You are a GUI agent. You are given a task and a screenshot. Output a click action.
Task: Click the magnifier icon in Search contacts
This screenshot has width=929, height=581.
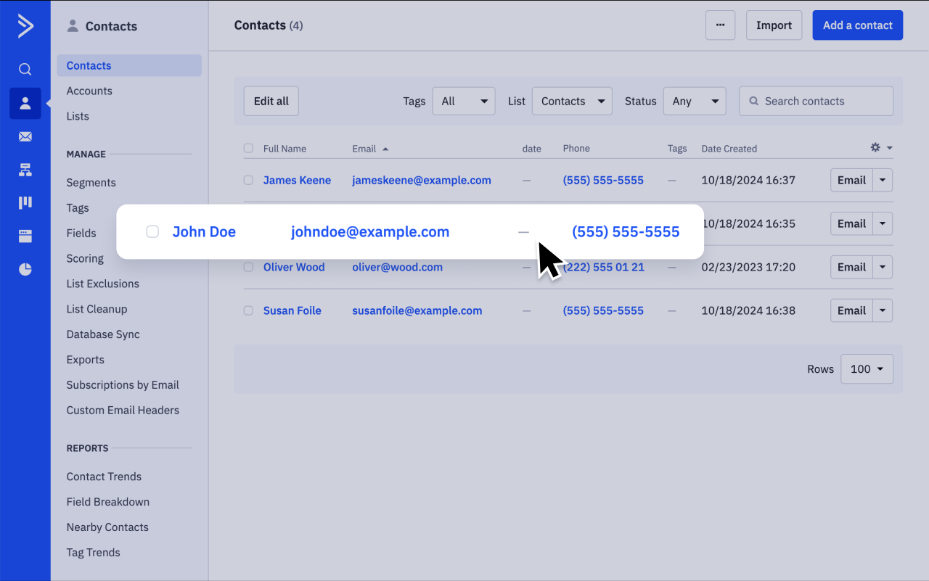click(x=753, y=102)
